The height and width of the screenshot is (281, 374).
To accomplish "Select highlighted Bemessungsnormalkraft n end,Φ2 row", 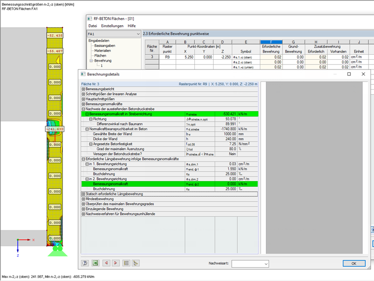I will pos(169,184).
